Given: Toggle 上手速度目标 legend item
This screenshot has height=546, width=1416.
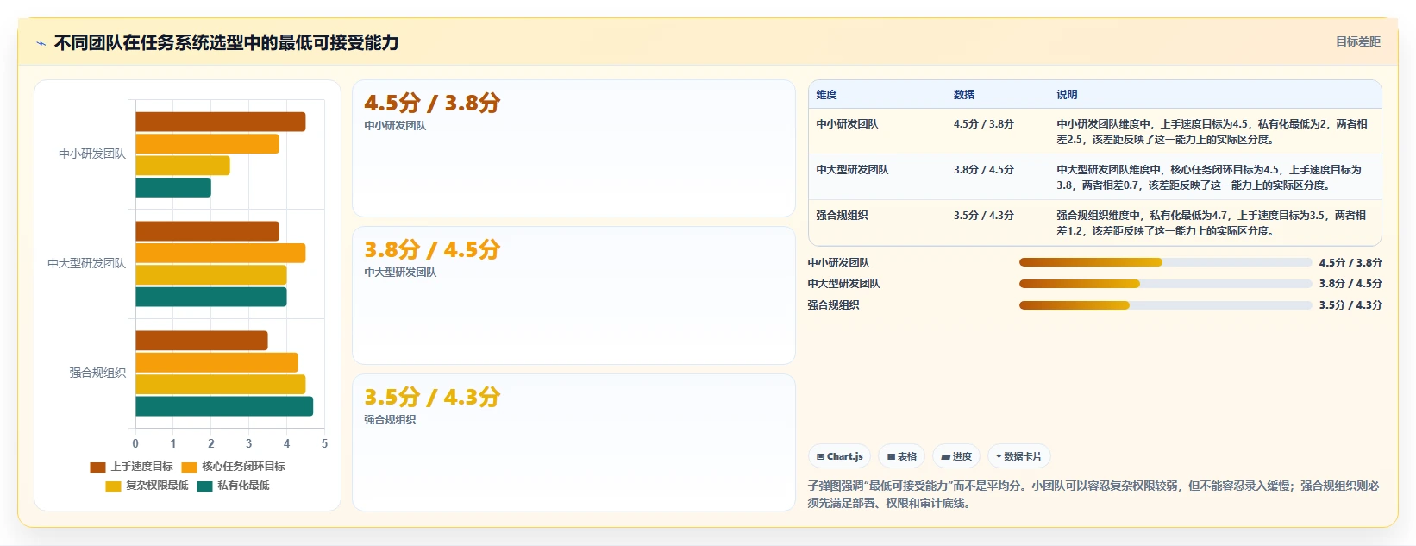Looking at the screenshot, I should (131, 467).
